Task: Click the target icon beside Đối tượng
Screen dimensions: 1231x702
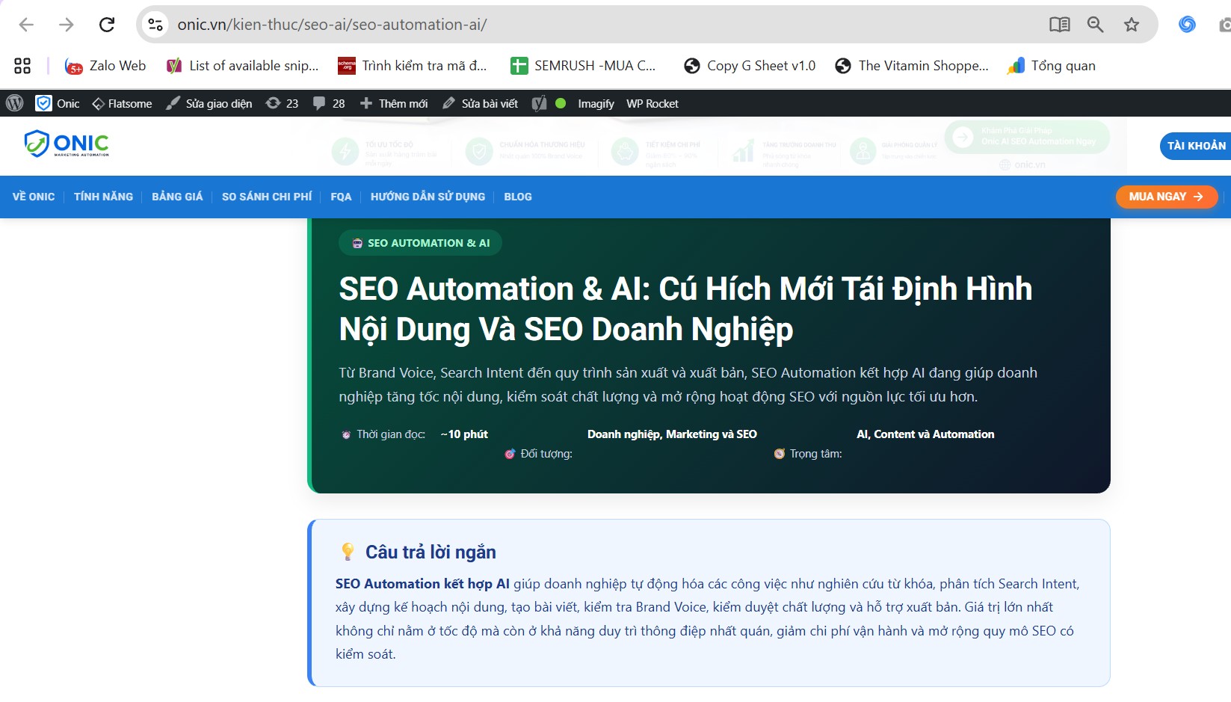Action: click(x=510, y=454)
